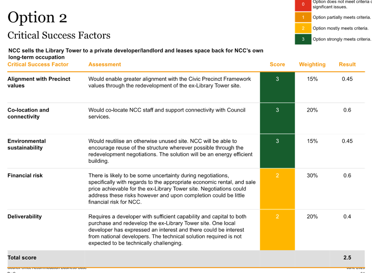The width and height of the screenshot is (372, 273).
Task: Click the 0.6 result for Financial risk
Action: 347,176
